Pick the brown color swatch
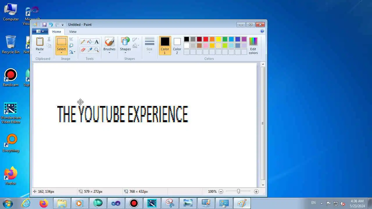Viewport: 372px width, 209px height. 199,46
